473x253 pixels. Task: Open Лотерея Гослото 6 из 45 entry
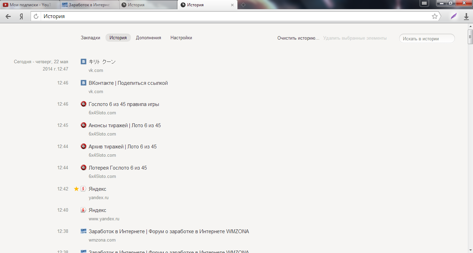tap(118, 168)
